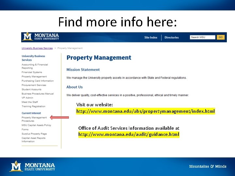Click the Current Interest sidebar heading

pyautogui.click(x=31, y=113)
